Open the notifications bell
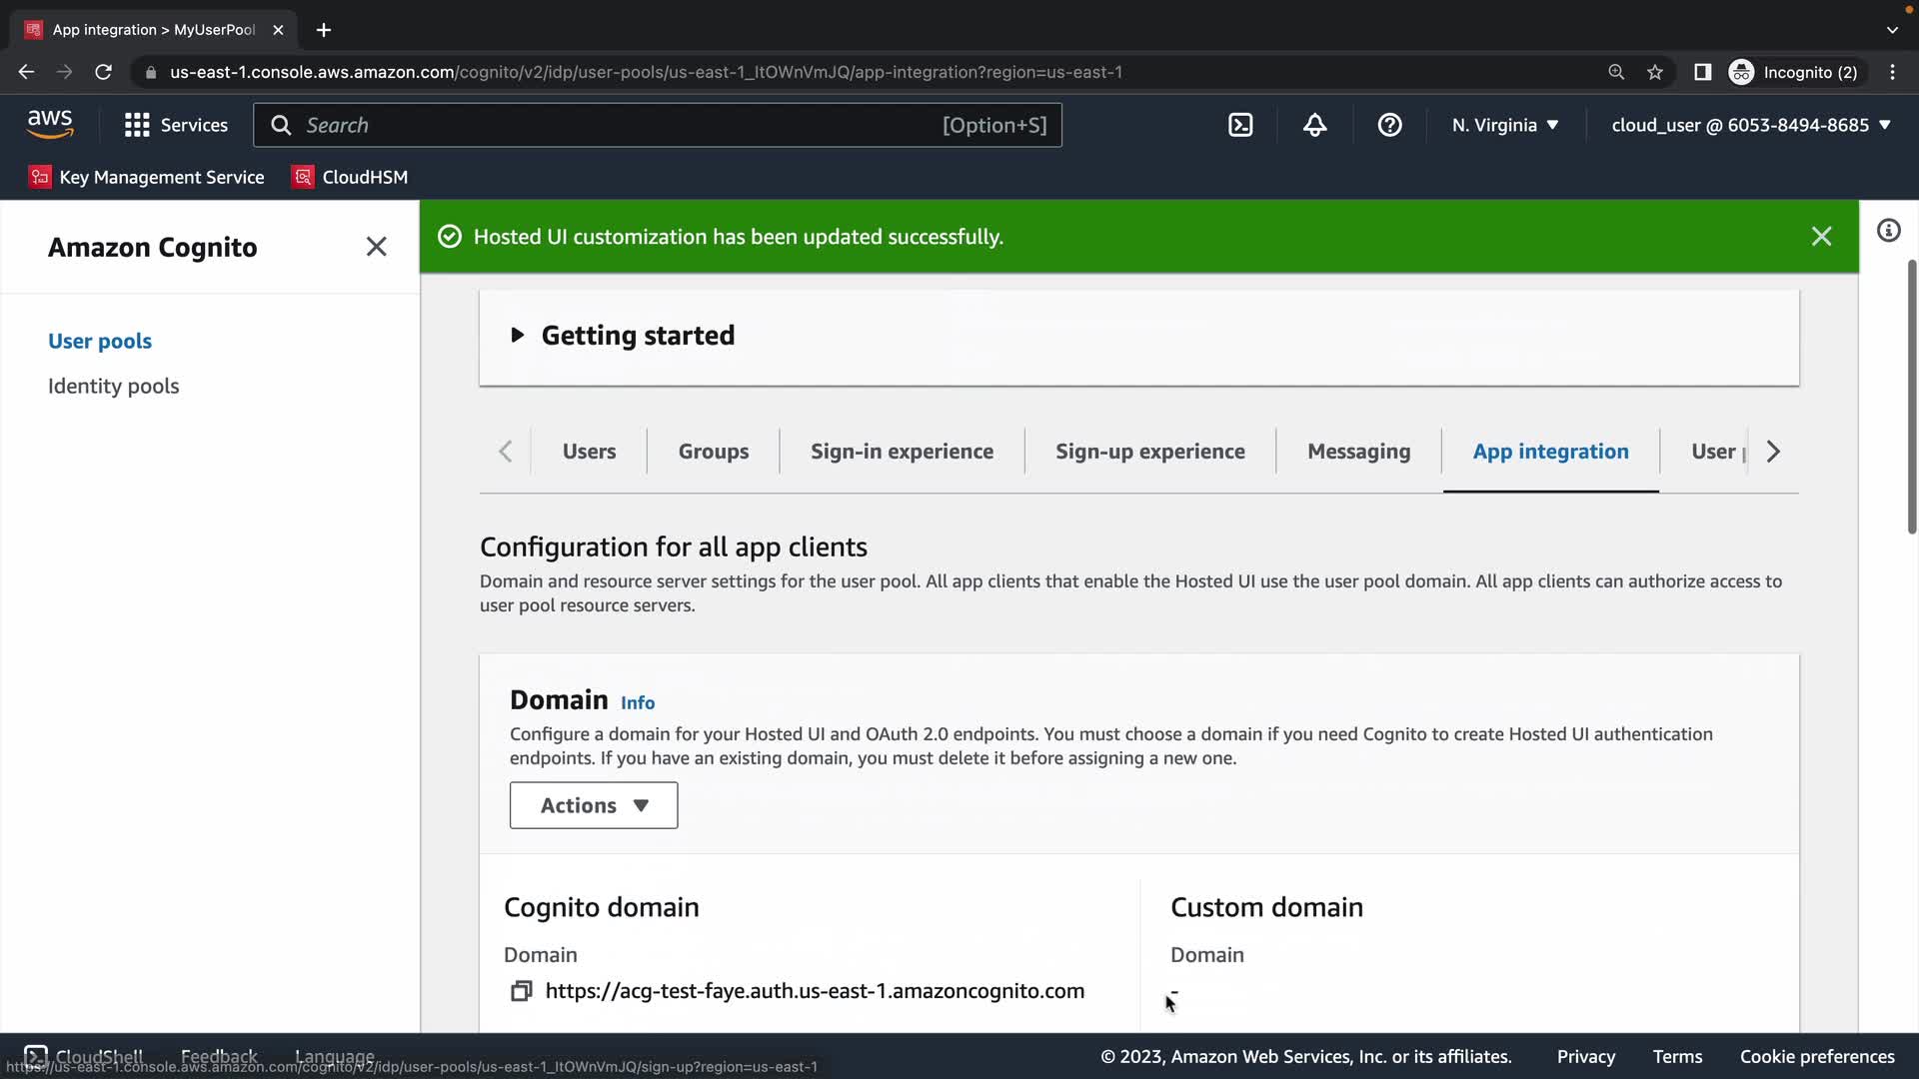 coord(1315,125)
